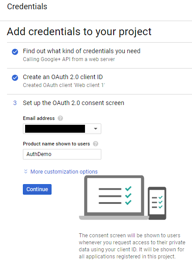Click checkmark icon for credentials kind step
192x261 pixels.
click(x=15, y=52)
